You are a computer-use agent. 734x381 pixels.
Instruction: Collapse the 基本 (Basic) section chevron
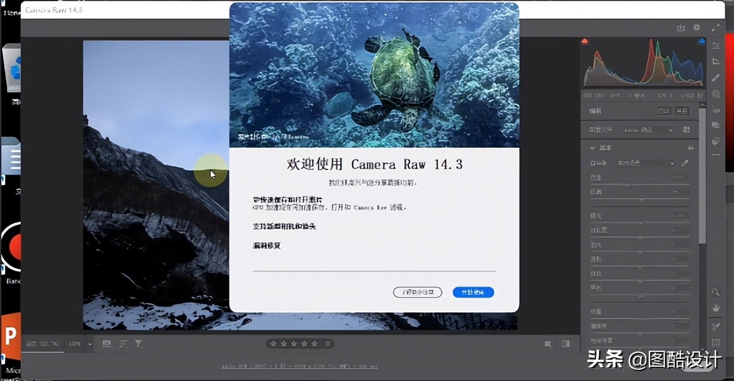(x=592, y=148)
